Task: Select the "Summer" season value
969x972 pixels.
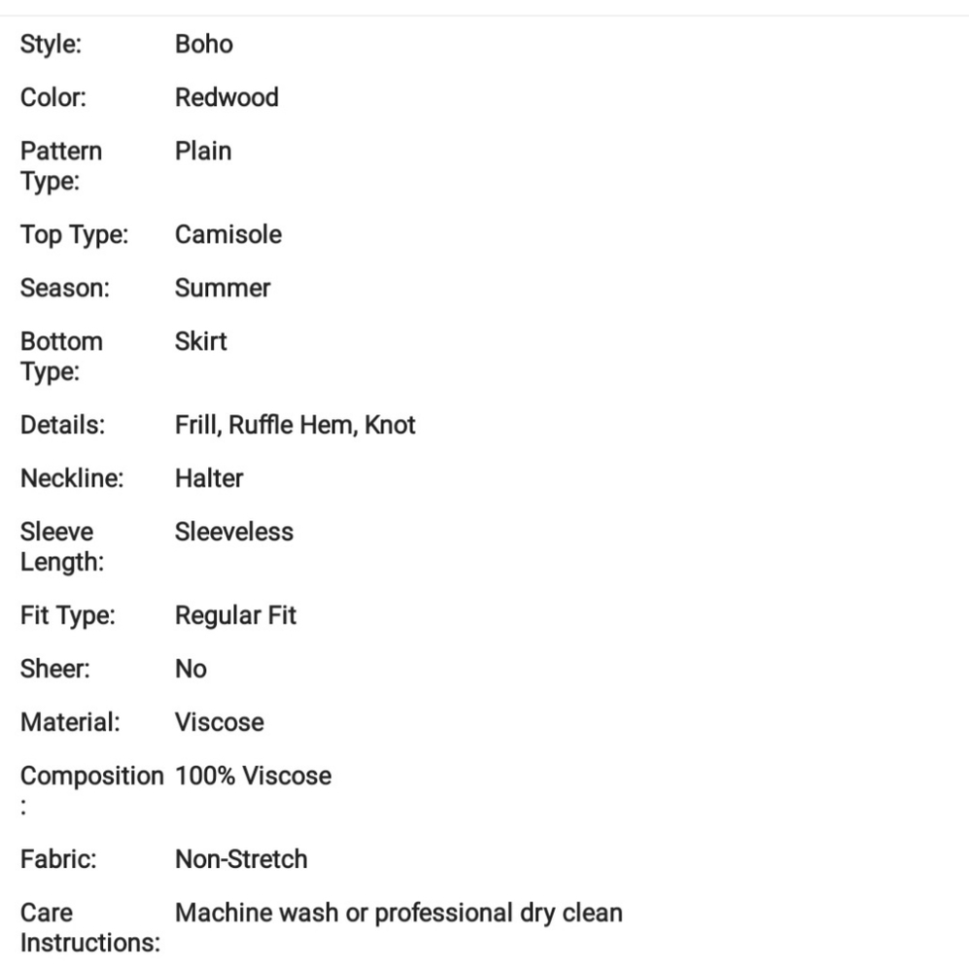Action: [223, 288]
